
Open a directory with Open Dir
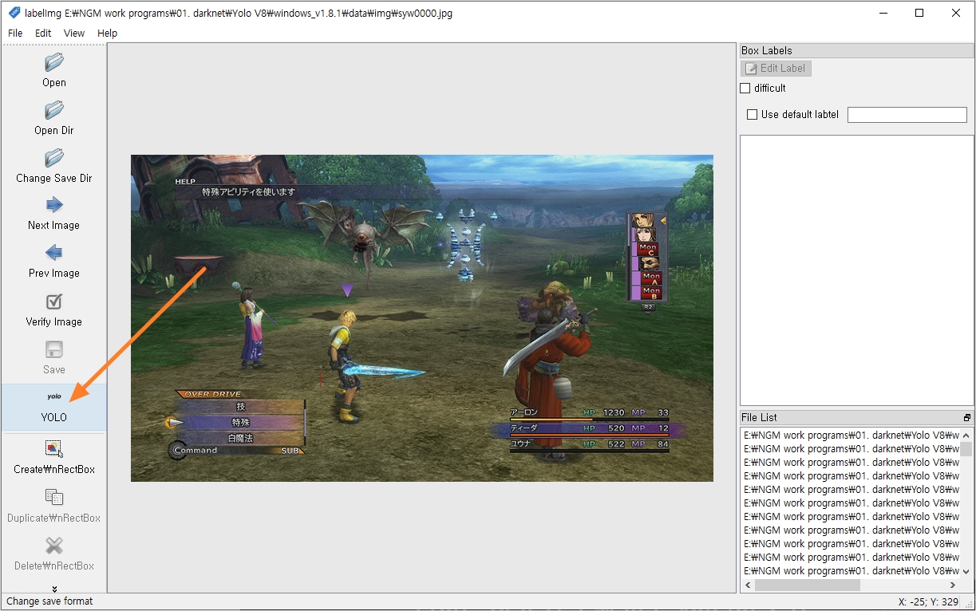point(54,118)
